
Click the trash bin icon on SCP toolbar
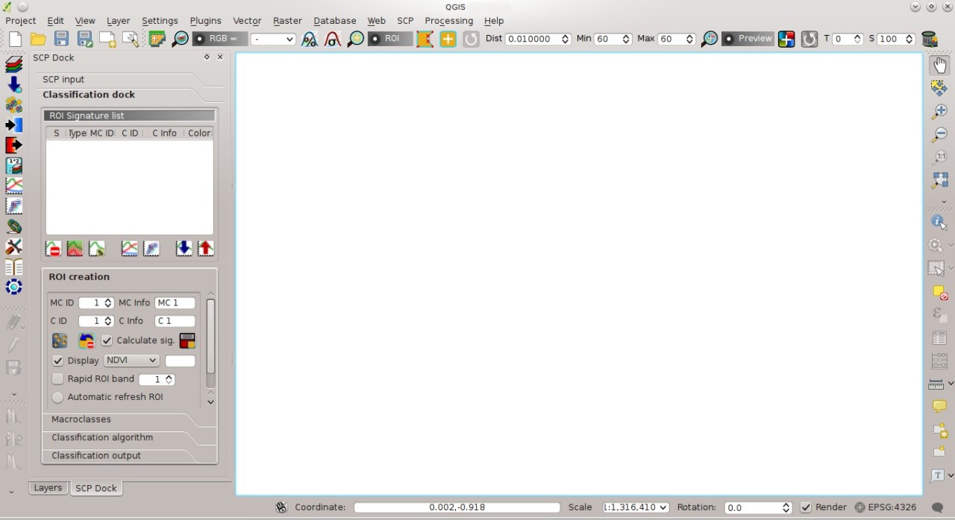[929, 39]
